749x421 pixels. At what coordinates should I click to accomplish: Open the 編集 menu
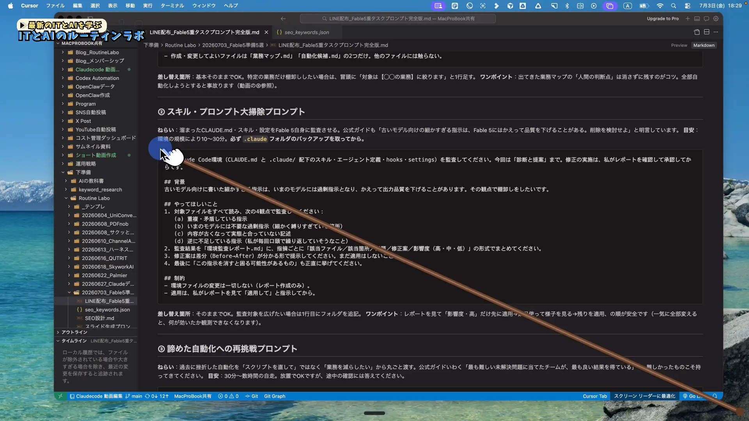coord(78,5)
